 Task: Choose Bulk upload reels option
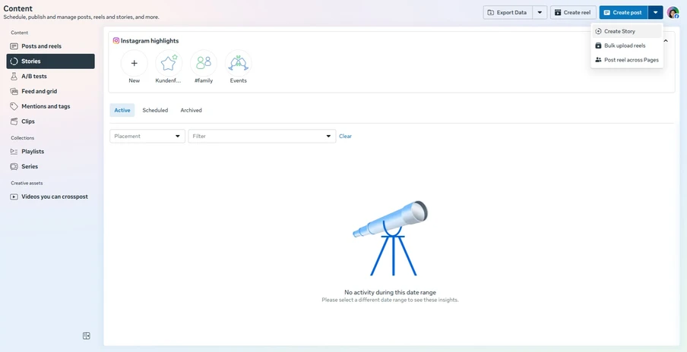(x=625, y=46)
